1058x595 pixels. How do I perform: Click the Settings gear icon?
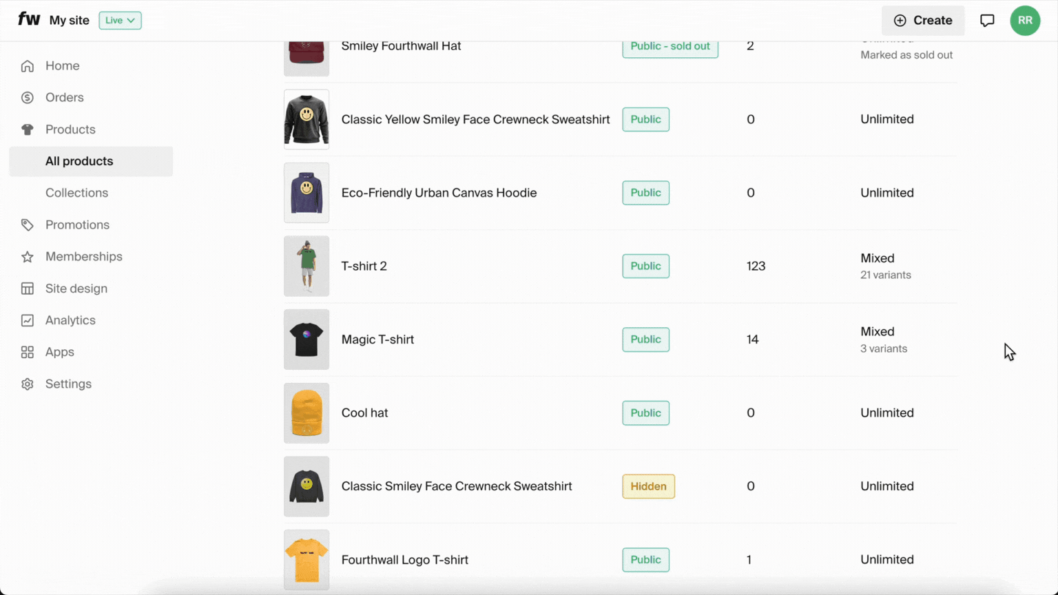pos(27,384)
